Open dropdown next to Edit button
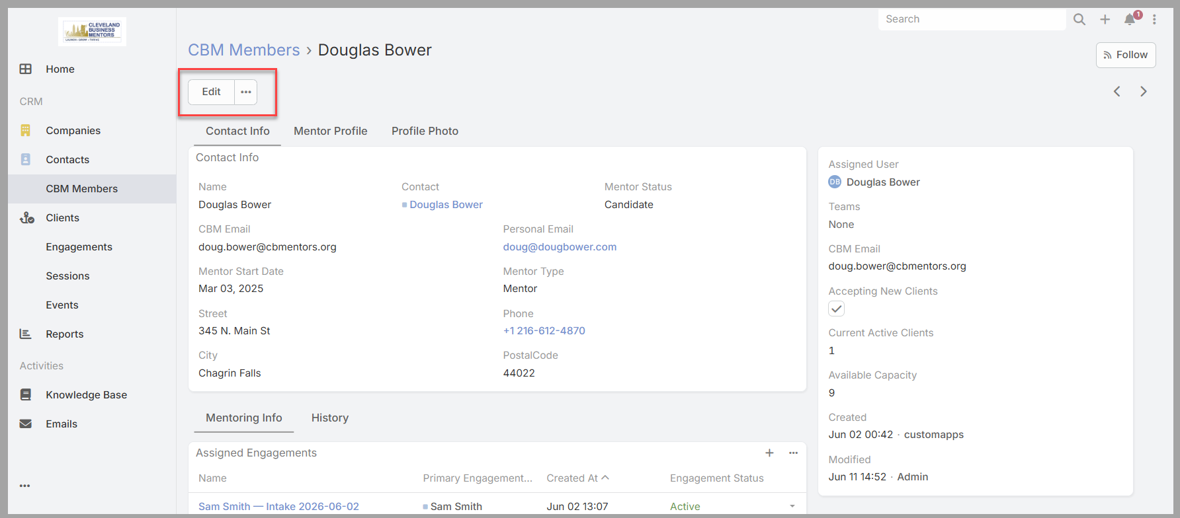The image size is (1180, 518). [x=246, y=92]
